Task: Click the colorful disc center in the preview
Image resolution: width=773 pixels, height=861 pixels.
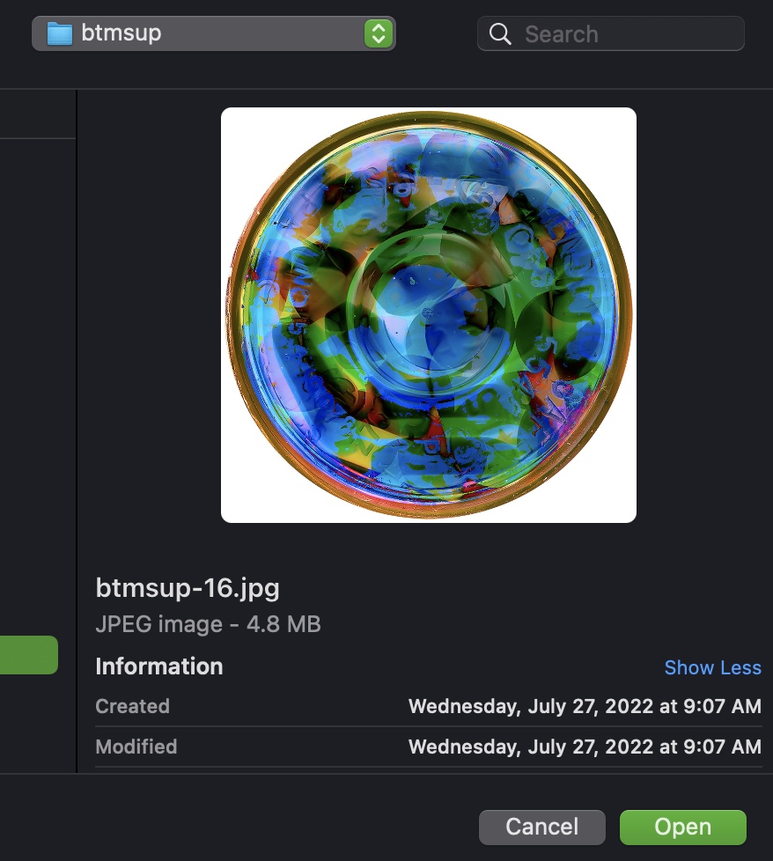Action: [x=429, y=315]
